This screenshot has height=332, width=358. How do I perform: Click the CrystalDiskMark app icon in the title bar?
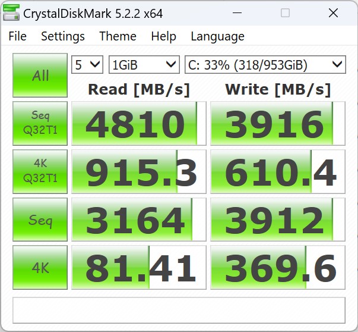(11, 13)
